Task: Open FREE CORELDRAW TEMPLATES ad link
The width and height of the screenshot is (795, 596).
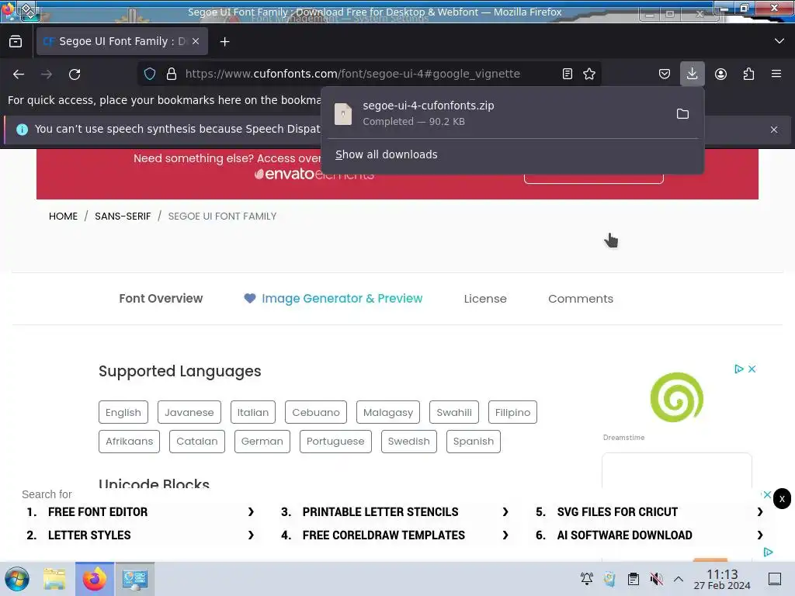Action: pos(395,535)
